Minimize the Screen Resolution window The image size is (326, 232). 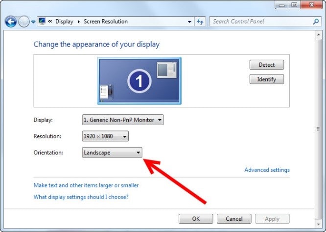(282, 5)
